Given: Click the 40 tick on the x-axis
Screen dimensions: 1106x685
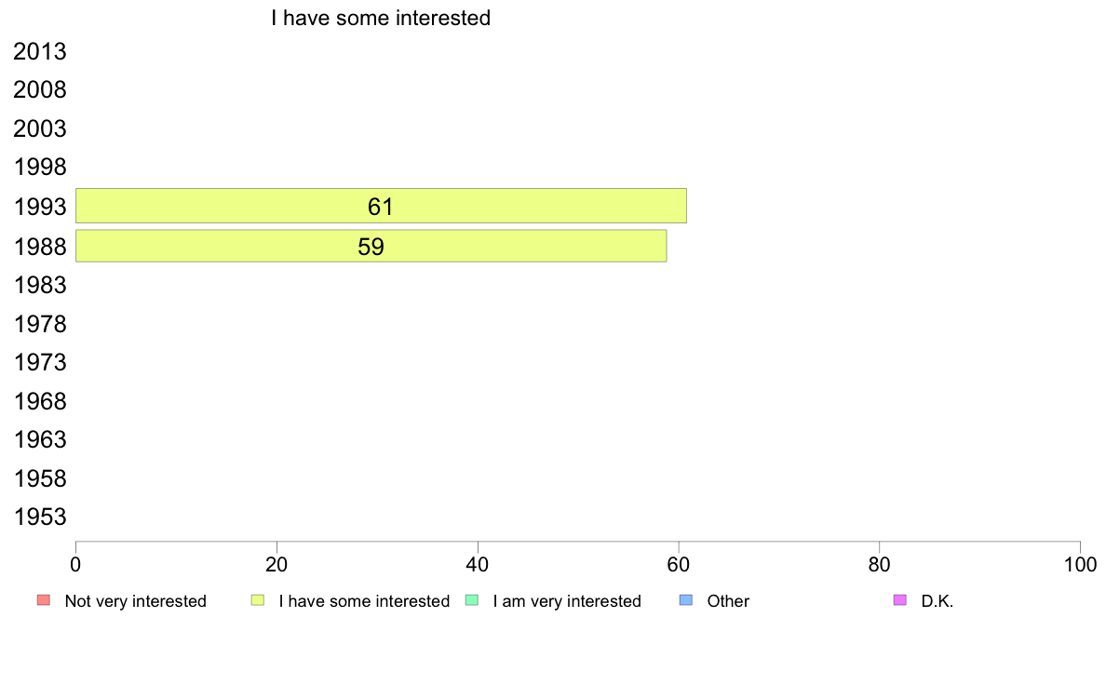Looking at the screenshot, I should [478, 564].
